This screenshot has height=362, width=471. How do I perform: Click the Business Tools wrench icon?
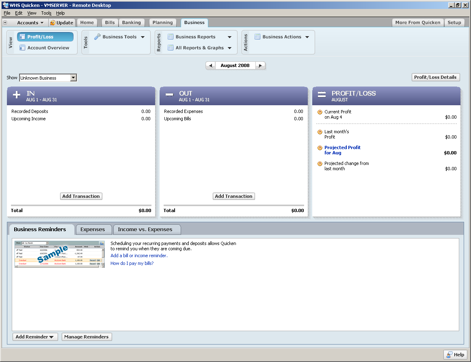pos(97,37)
